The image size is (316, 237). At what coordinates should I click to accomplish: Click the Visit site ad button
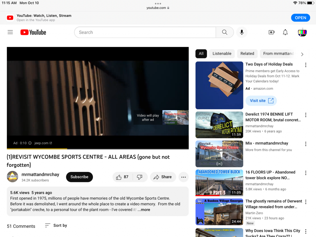pyautogui.click(x=261, y=101)
